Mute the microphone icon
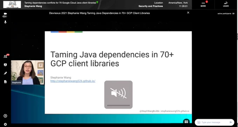Screen dimensions: 238x127 click(x=5, y=22)
